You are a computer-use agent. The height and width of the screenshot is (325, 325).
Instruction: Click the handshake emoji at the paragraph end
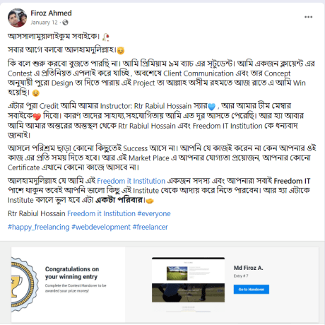(150, 201)
